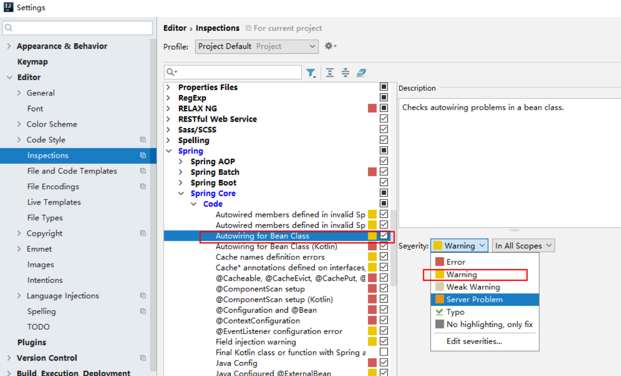Click the project icon beside Version Control
Viewport: 621px width, 376px height.
point(143,358)
